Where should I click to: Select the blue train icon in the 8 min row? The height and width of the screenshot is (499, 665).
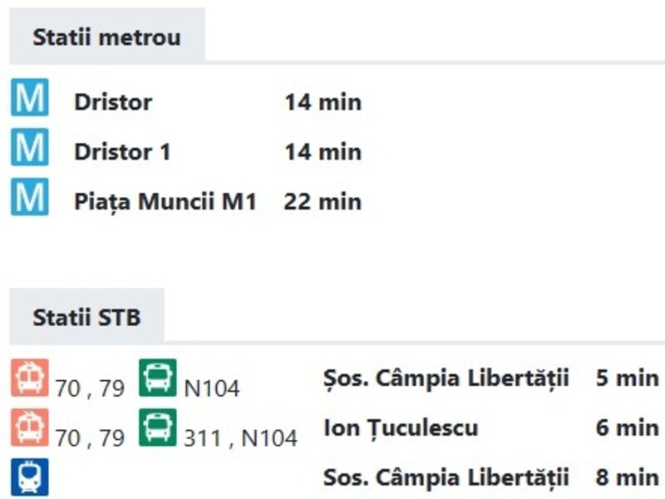click(29, 477)
